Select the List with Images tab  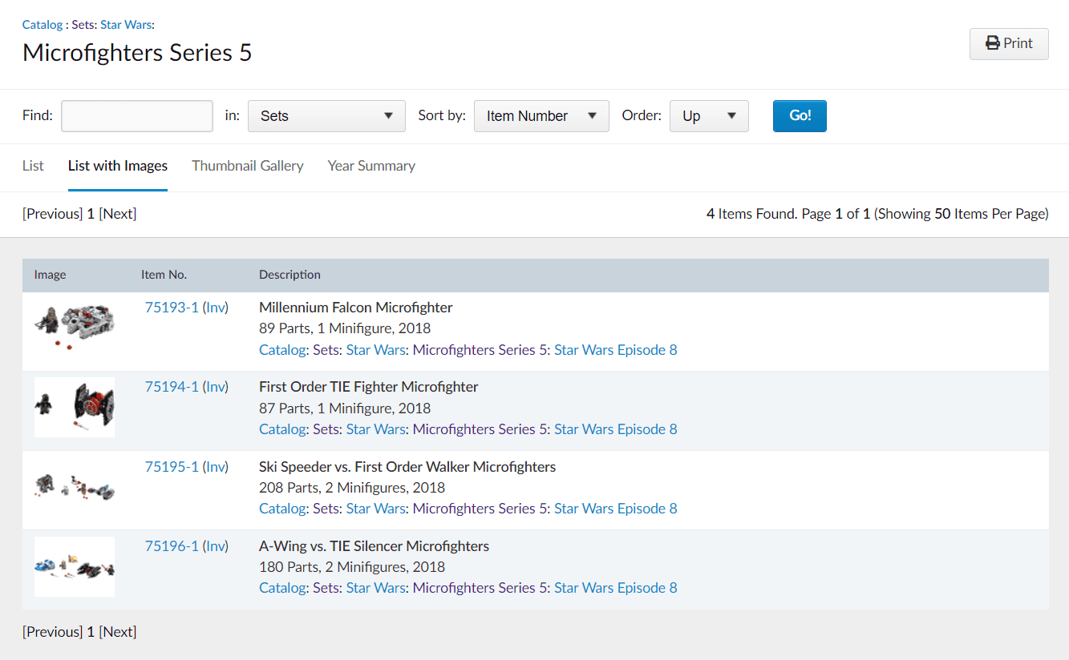coord(118,166)
